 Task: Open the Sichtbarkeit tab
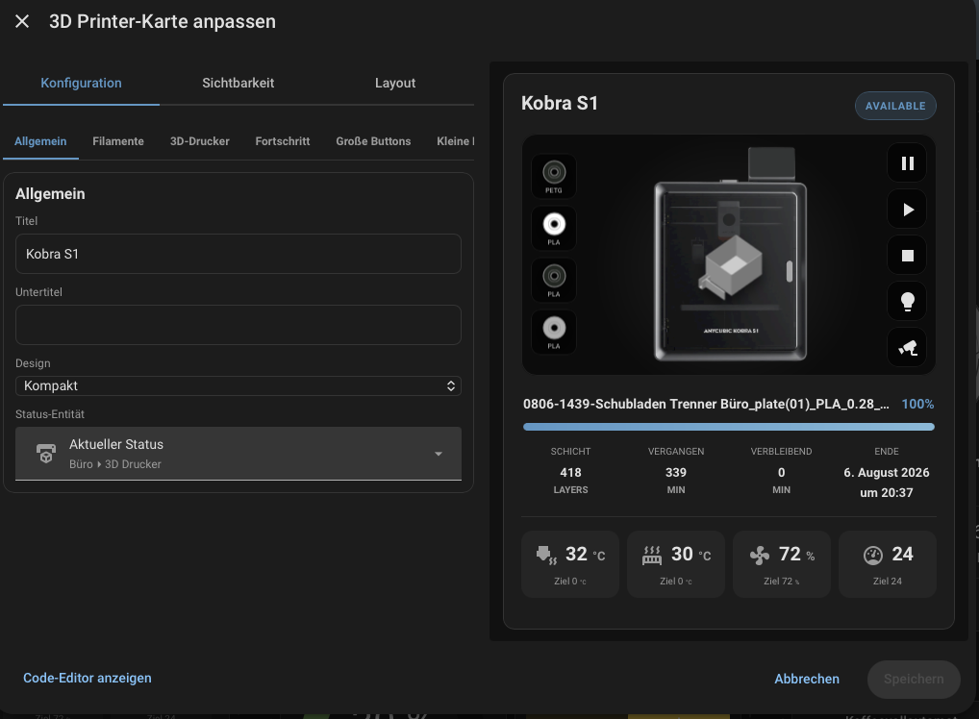[x=238, y=83]
